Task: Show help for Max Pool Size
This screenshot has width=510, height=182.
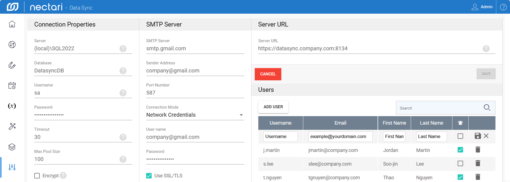Action: 123,159
